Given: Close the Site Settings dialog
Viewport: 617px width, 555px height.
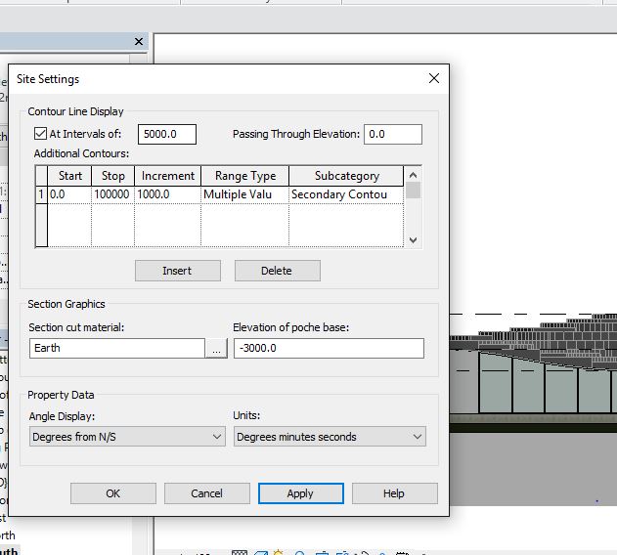Looking at the screenshot, I should [x=433, y=78].
